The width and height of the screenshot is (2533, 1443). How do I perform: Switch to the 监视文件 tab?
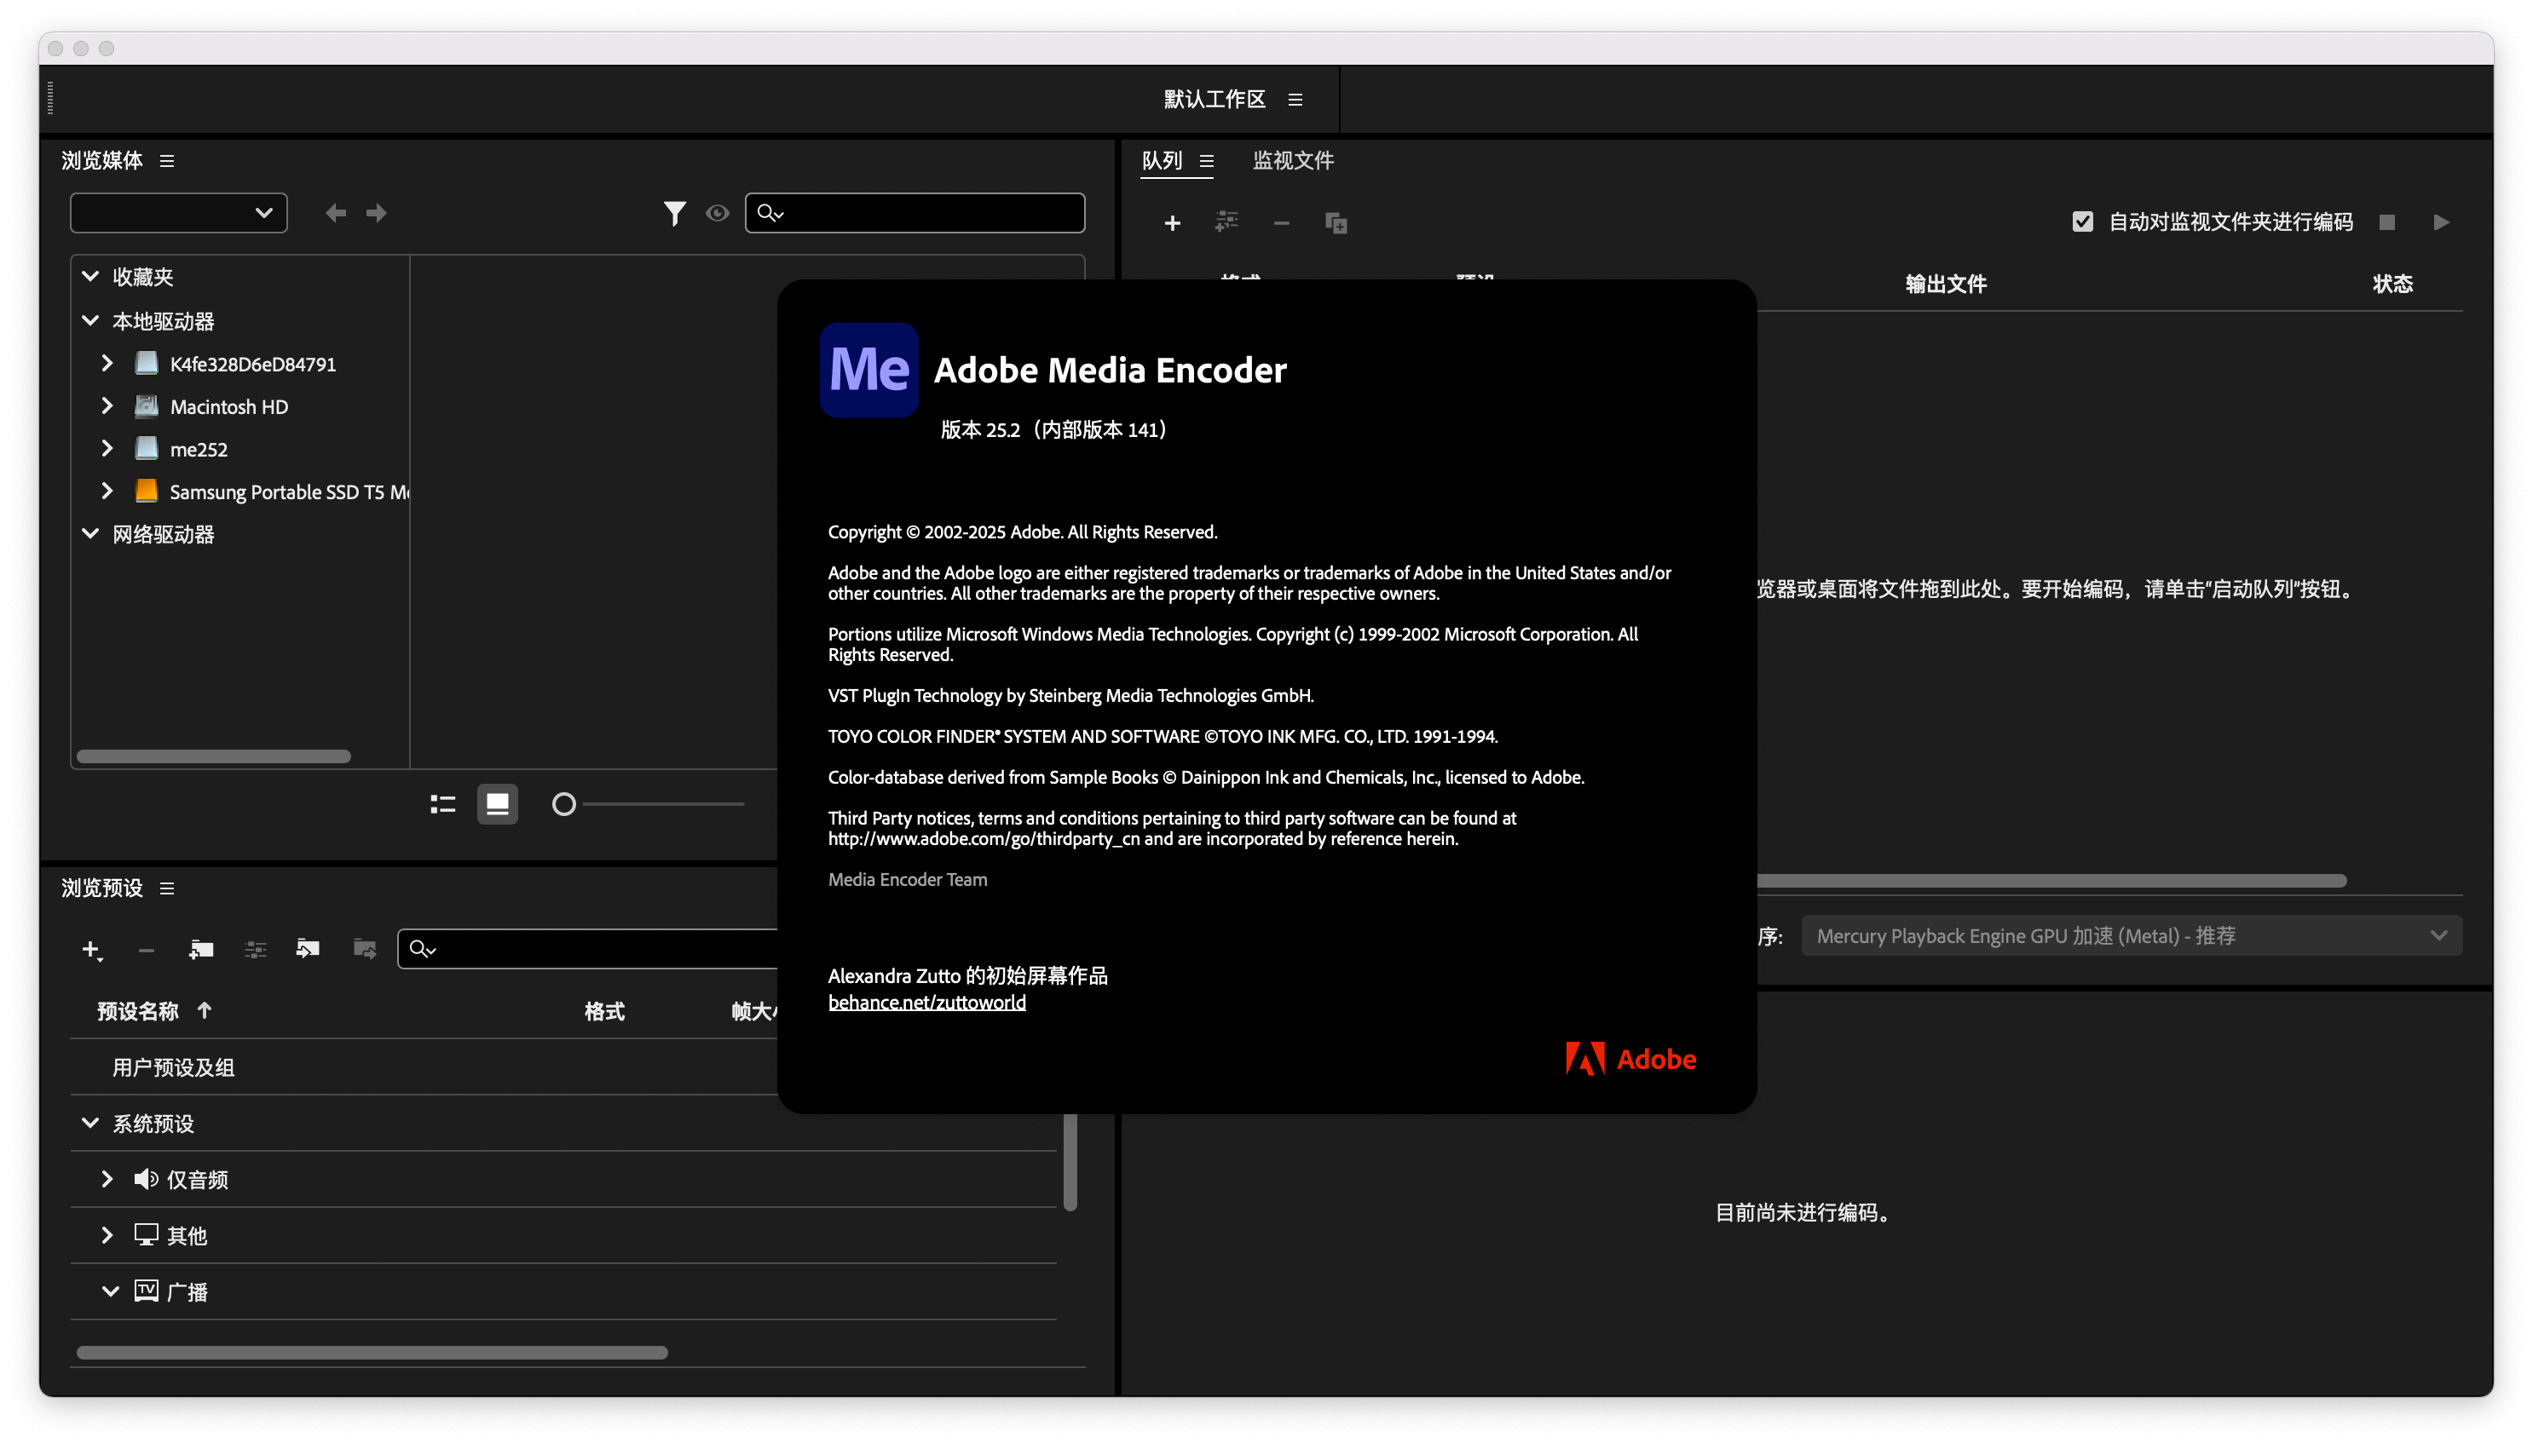pyautogui.click(x=1293, y=160)
